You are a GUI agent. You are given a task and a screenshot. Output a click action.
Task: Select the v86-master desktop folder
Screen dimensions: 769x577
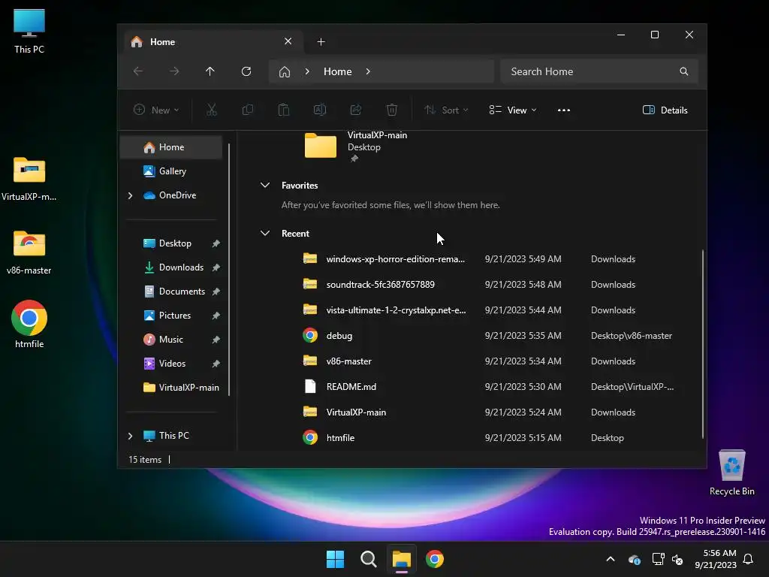click(29, 252)
